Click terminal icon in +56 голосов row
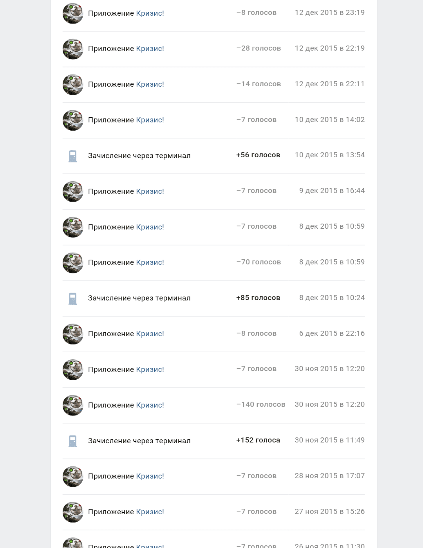The width and height of the screenshot is (423, 548). (x=73, y=156)
